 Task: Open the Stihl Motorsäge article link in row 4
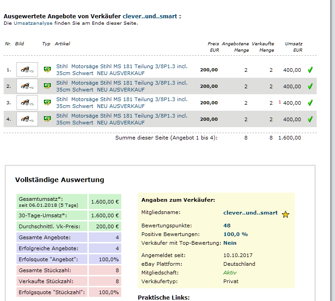point(122,119)
